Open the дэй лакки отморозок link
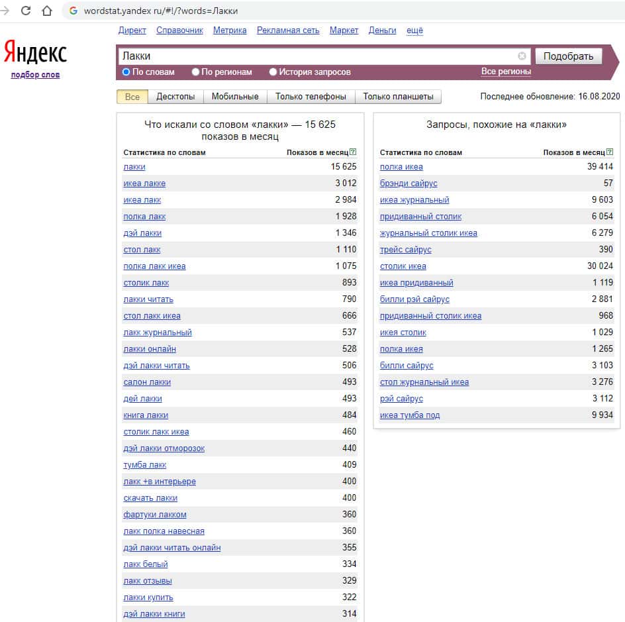The height and width of the screenshot is (622, 625). pos(164,448)
